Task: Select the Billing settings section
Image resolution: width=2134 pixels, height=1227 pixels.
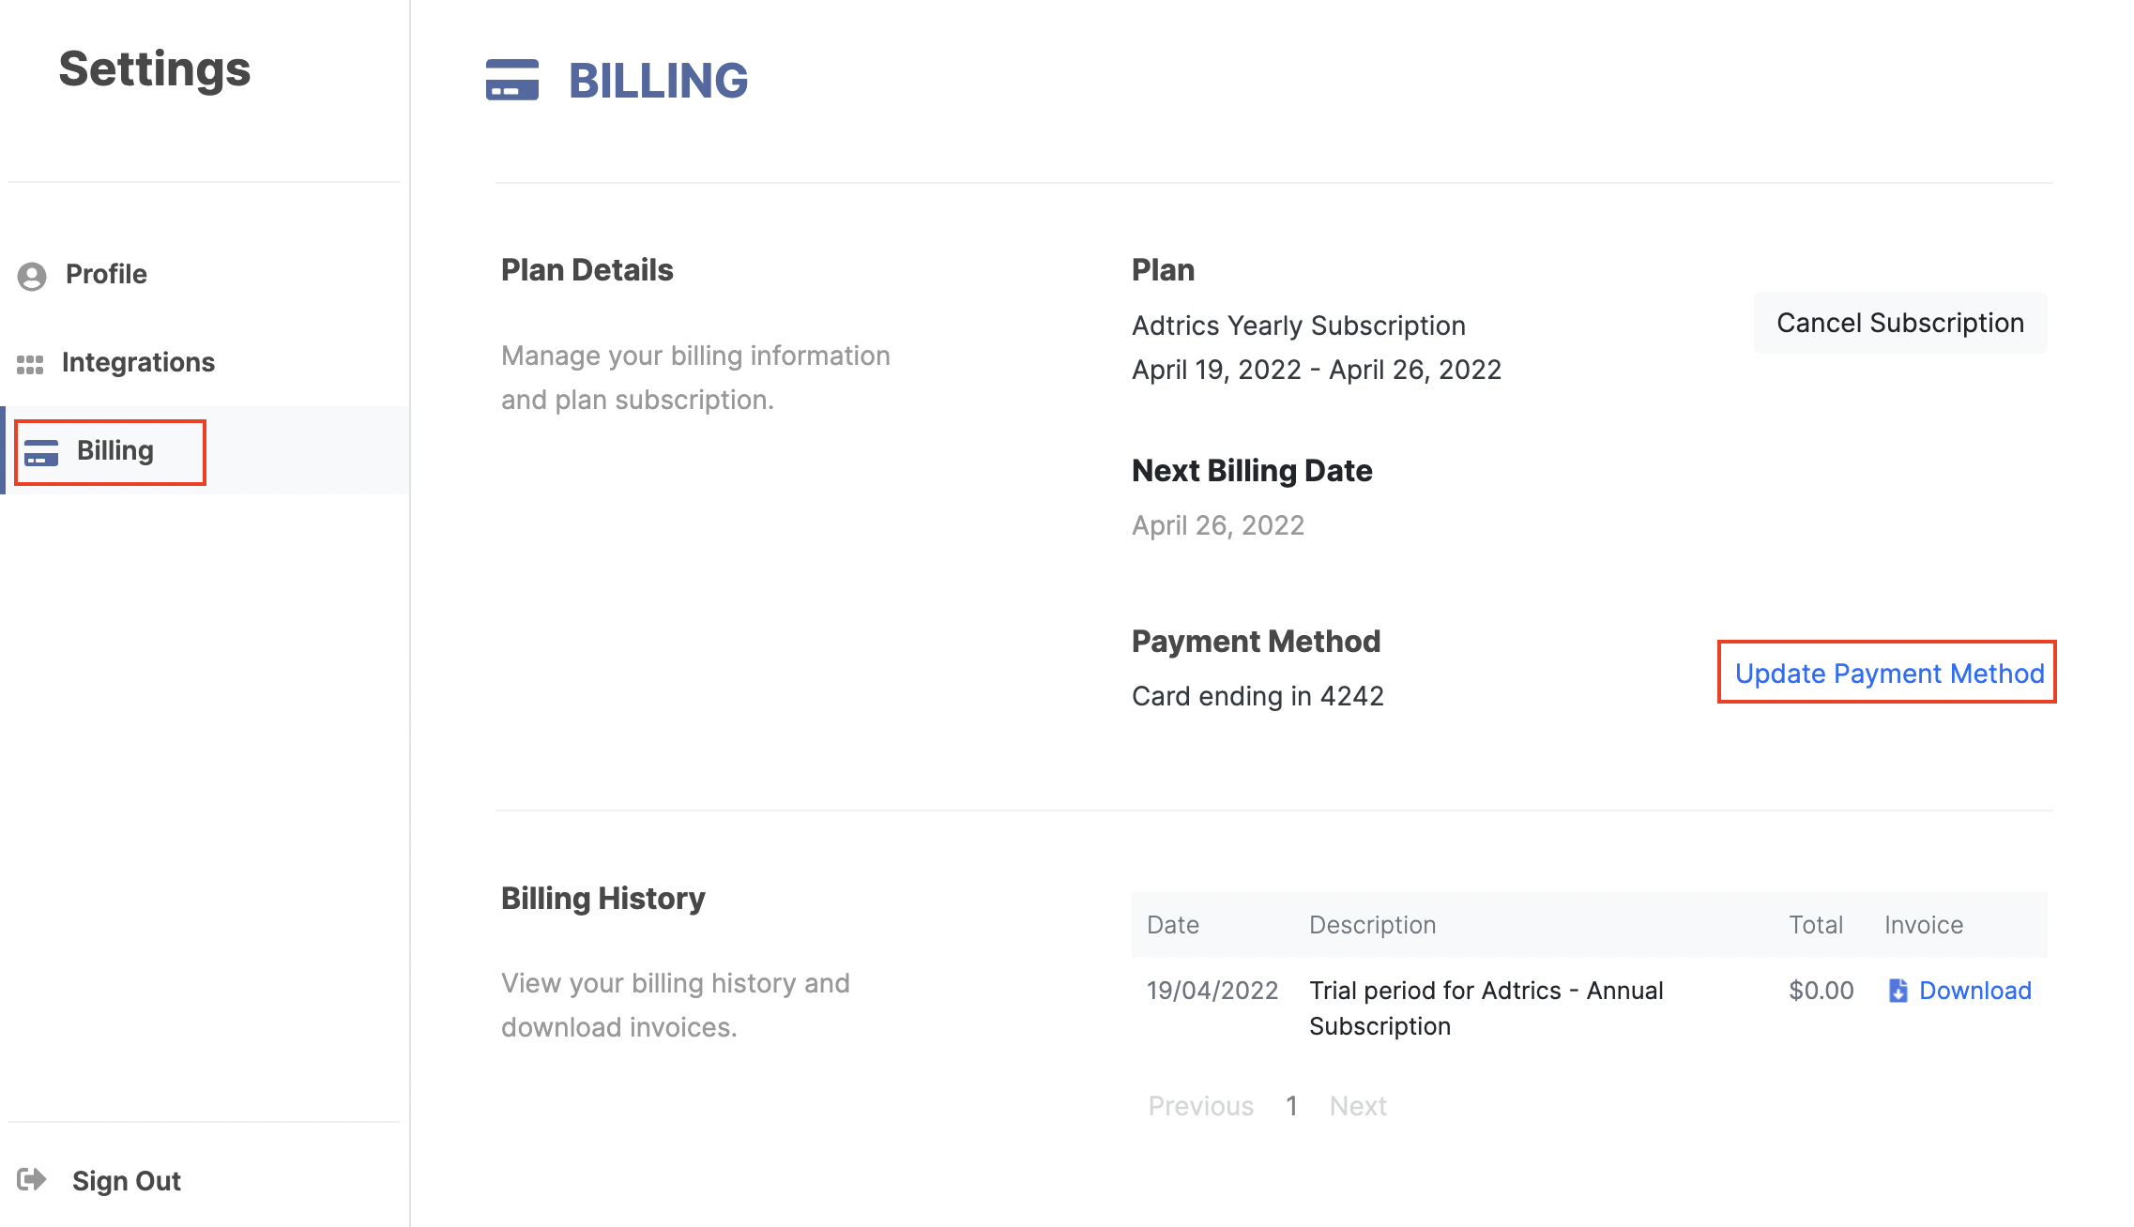Action: [x=114, y=450]
